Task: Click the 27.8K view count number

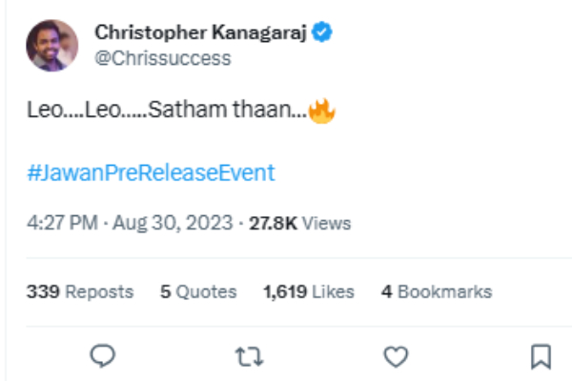Action: point(274,224)
